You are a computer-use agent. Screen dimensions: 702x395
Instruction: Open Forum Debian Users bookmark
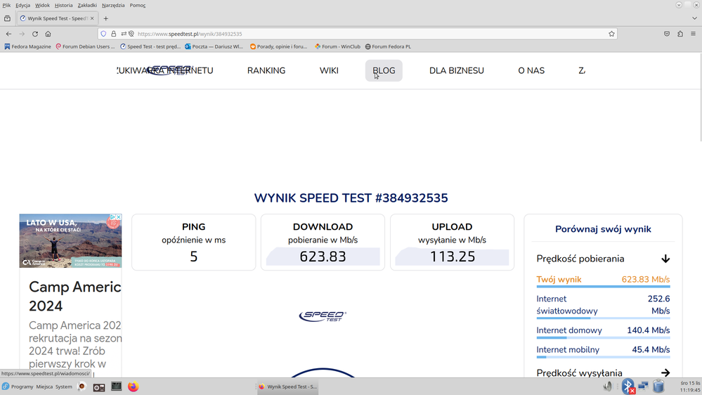pos(85,46)
